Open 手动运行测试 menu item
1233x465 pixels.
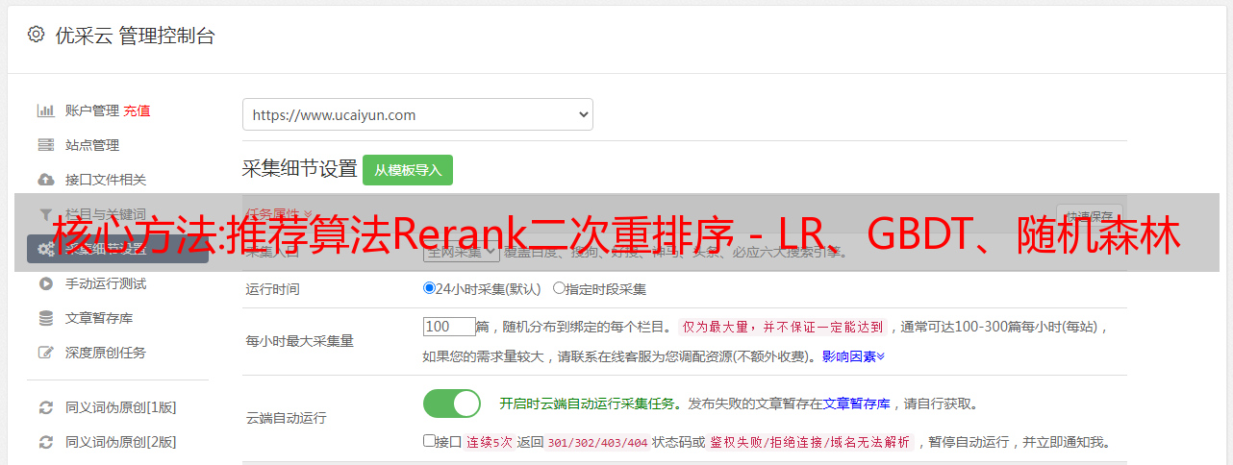[x=106, y=283]
